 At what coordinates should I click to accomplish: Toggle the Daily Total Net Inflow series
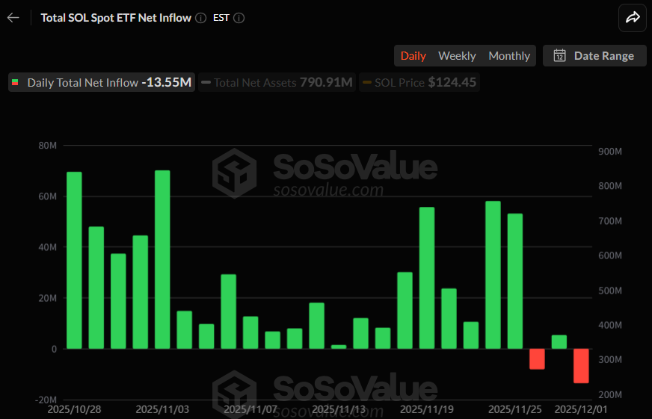tap(102, 82)
